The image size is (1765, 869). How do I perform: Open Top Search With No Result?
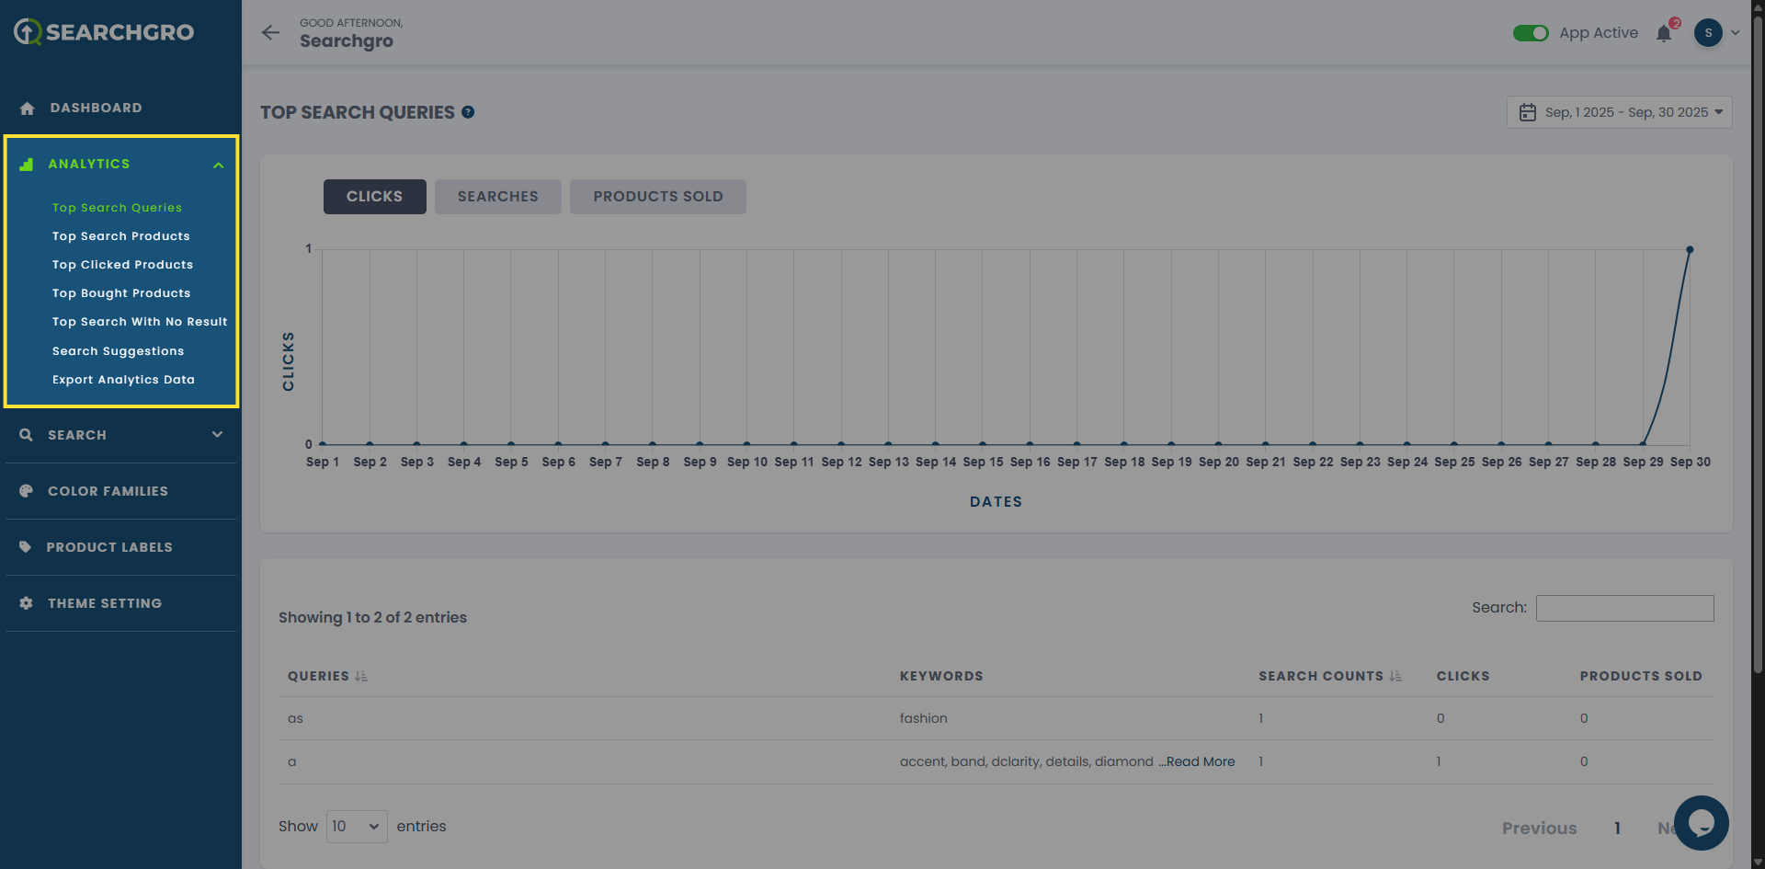[140, 322]
